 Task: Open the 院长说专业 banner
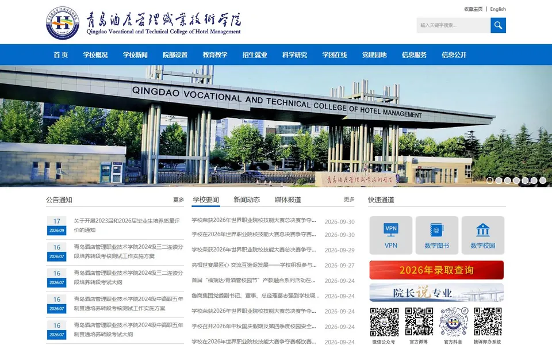tap(436, 293)
